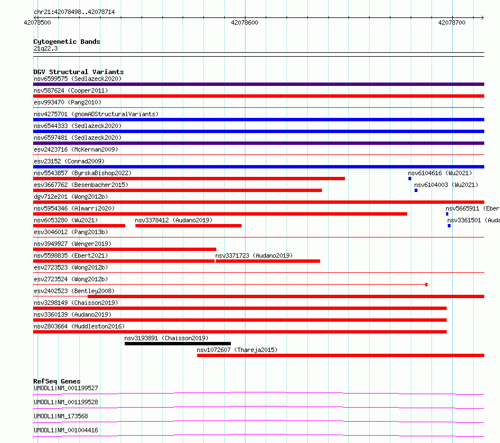This screenshot has height=443, width=500.
Task: Click nsv3360139 (Audano2019) label
Action: (72, 314)
